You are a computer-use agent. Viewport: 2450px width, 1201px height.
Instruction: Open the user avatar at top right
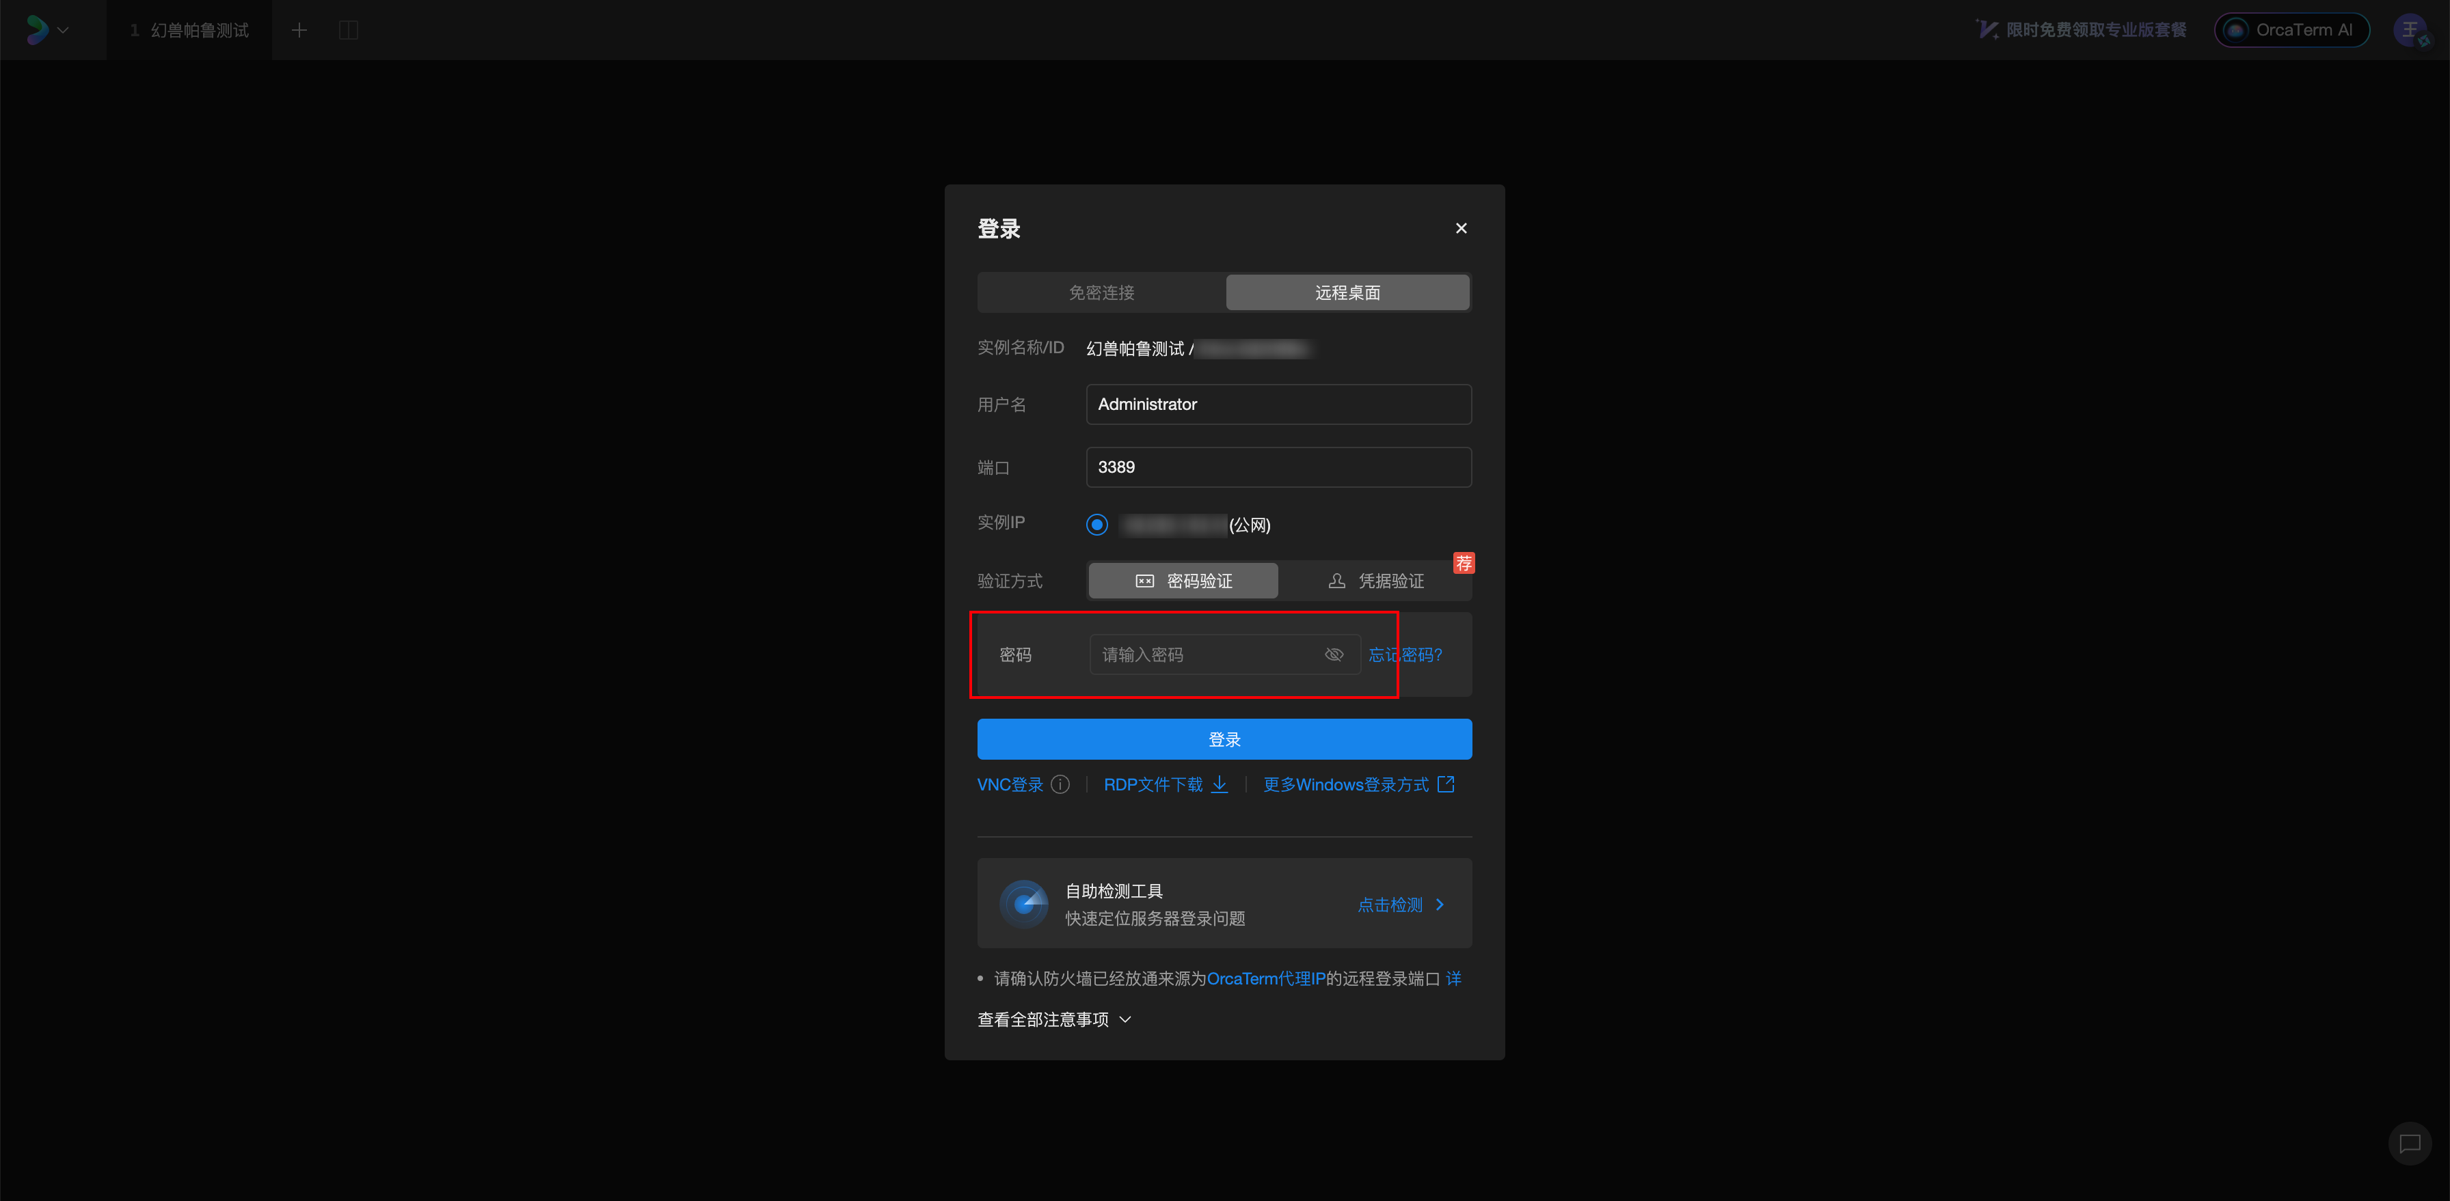pos(2410,31)
